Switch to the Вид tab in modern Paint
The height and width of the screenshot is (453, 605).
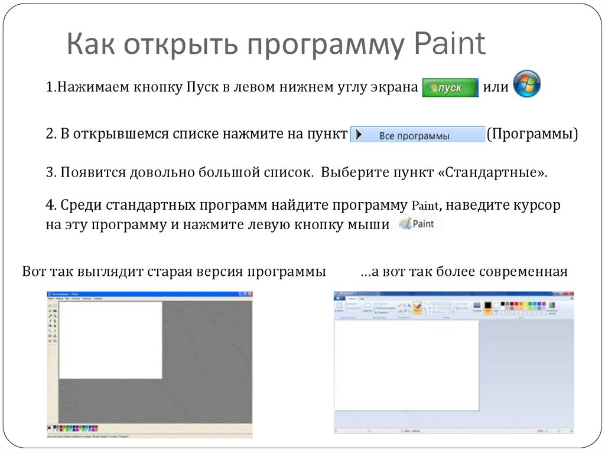(x=362, y=299)
